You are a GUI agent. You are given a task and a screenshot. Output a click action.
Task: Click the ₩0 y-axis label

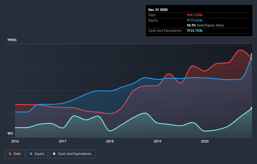[10, 134]
